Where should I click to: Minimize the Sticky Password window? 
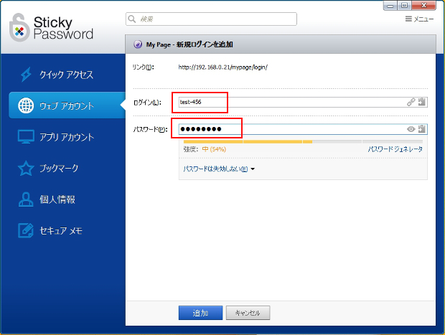pyautogui.click(x=390, y=6)
